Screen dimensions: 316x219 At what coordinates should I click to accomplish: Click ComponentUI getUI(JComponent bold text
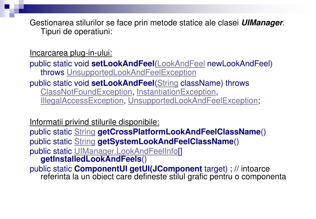click(138, 169)
